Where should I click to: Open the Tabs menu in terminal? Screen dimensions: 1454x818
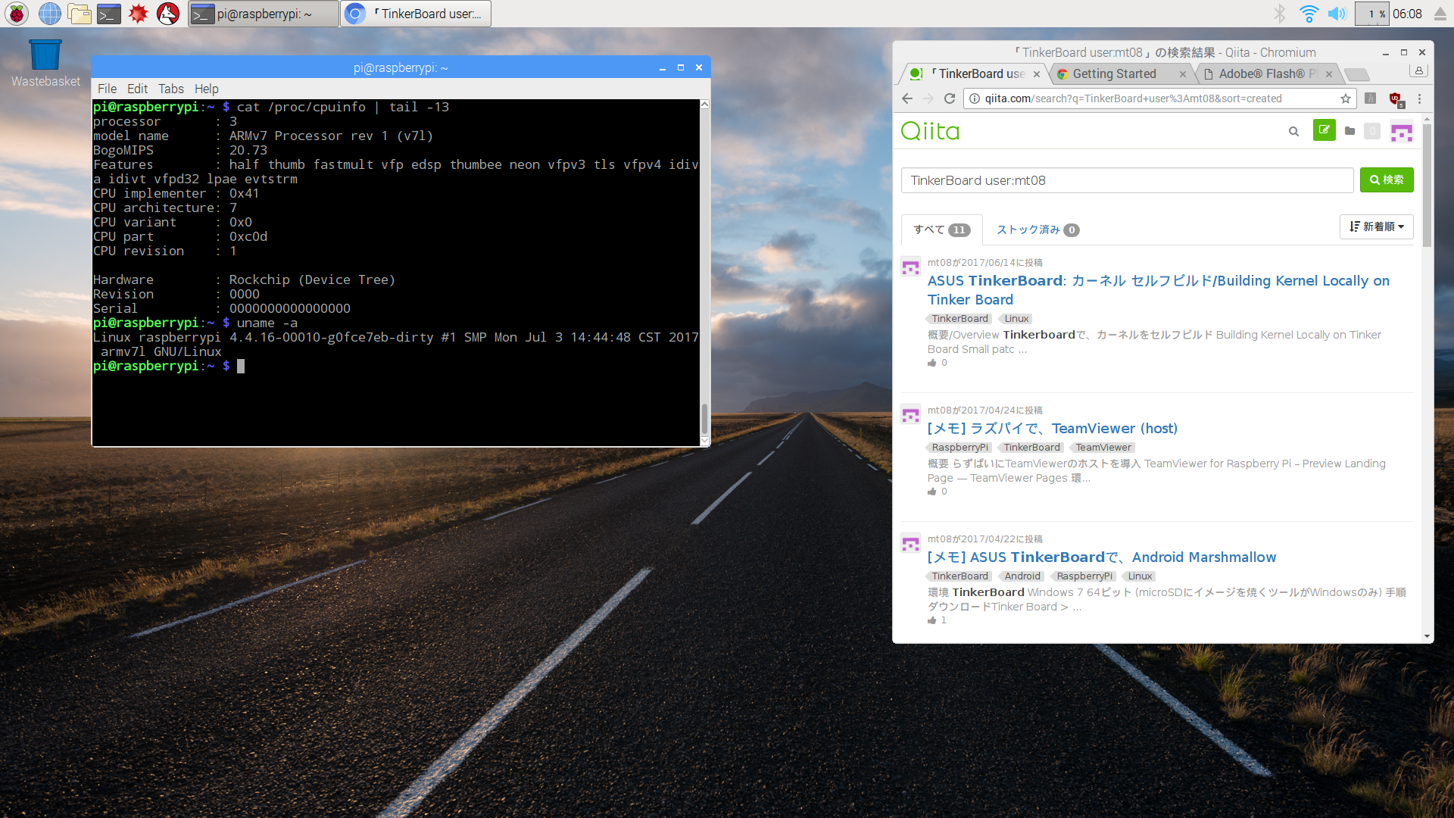tap(170, 89)
